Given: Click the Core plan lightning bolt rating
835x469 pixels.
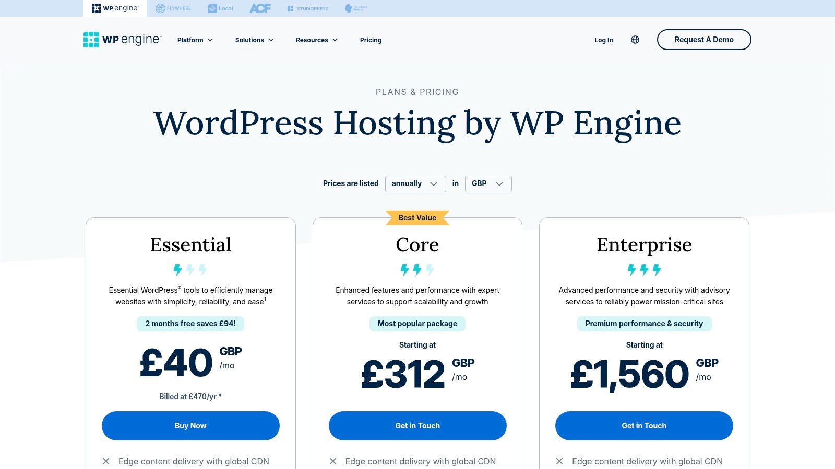Looking at the screenshot, I should coord(417,269).
